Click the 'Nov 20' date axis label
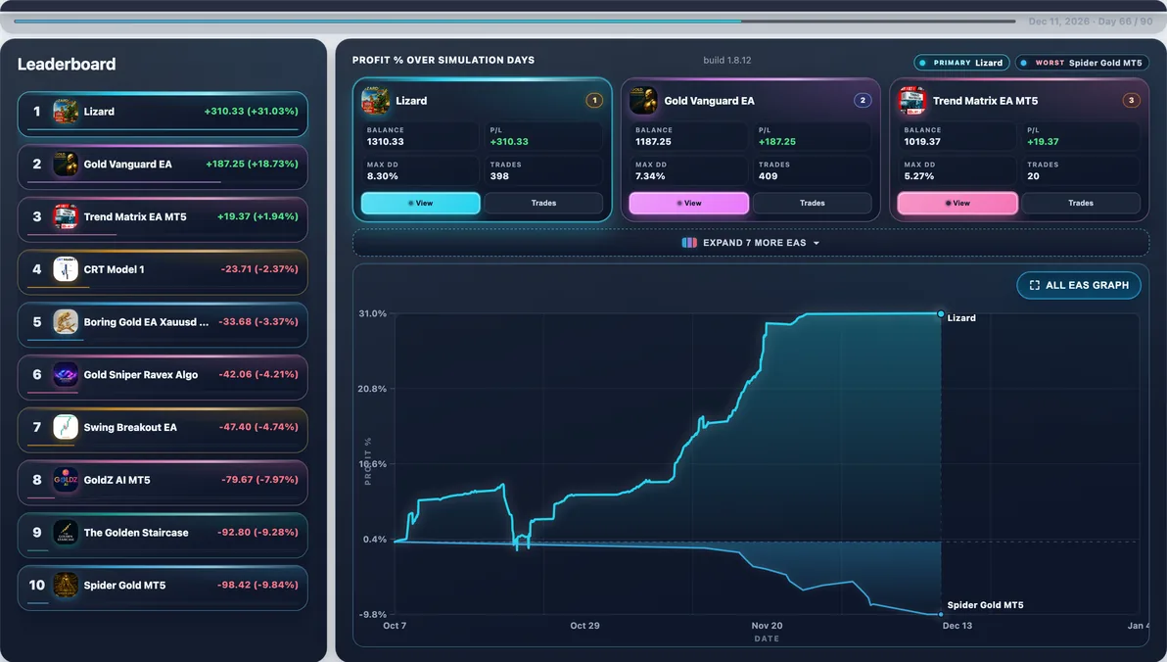The height and width of the screenshot is (662, 1167). 767,626
